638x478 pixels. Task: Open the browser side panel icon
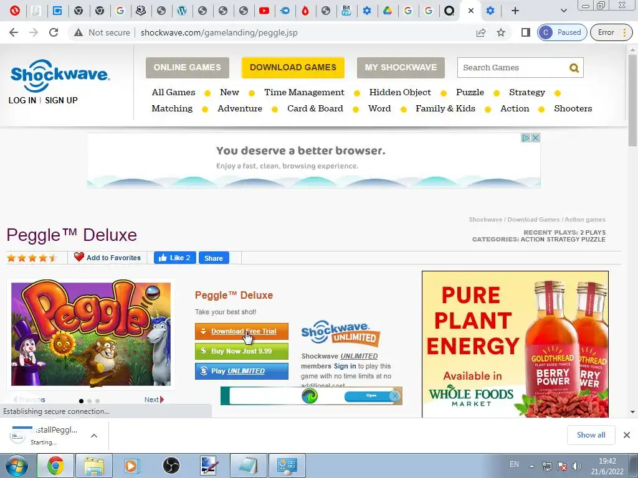(526, 32)
